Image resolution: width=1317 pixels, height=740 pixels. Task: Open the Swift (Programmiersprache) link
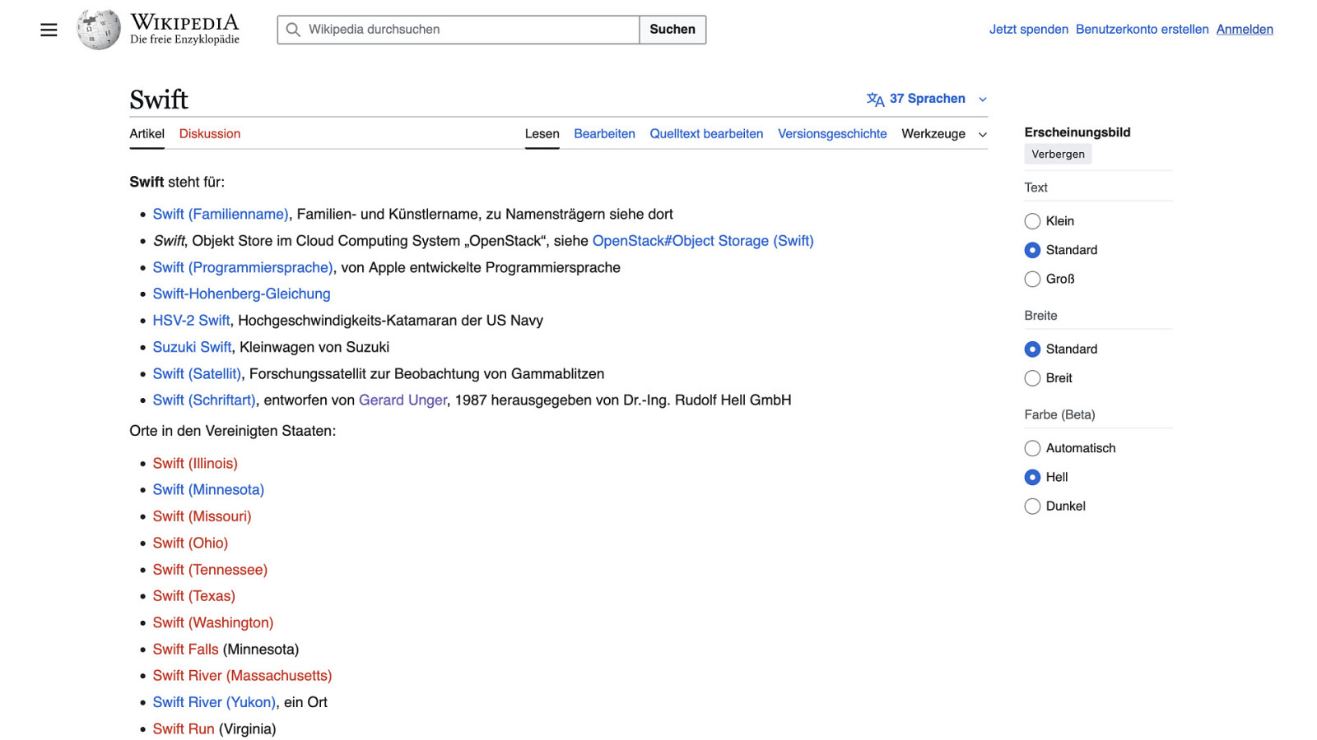click(x=243, y=267)
